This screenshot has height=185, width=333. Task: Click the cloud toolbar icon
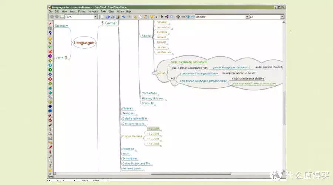172,17
